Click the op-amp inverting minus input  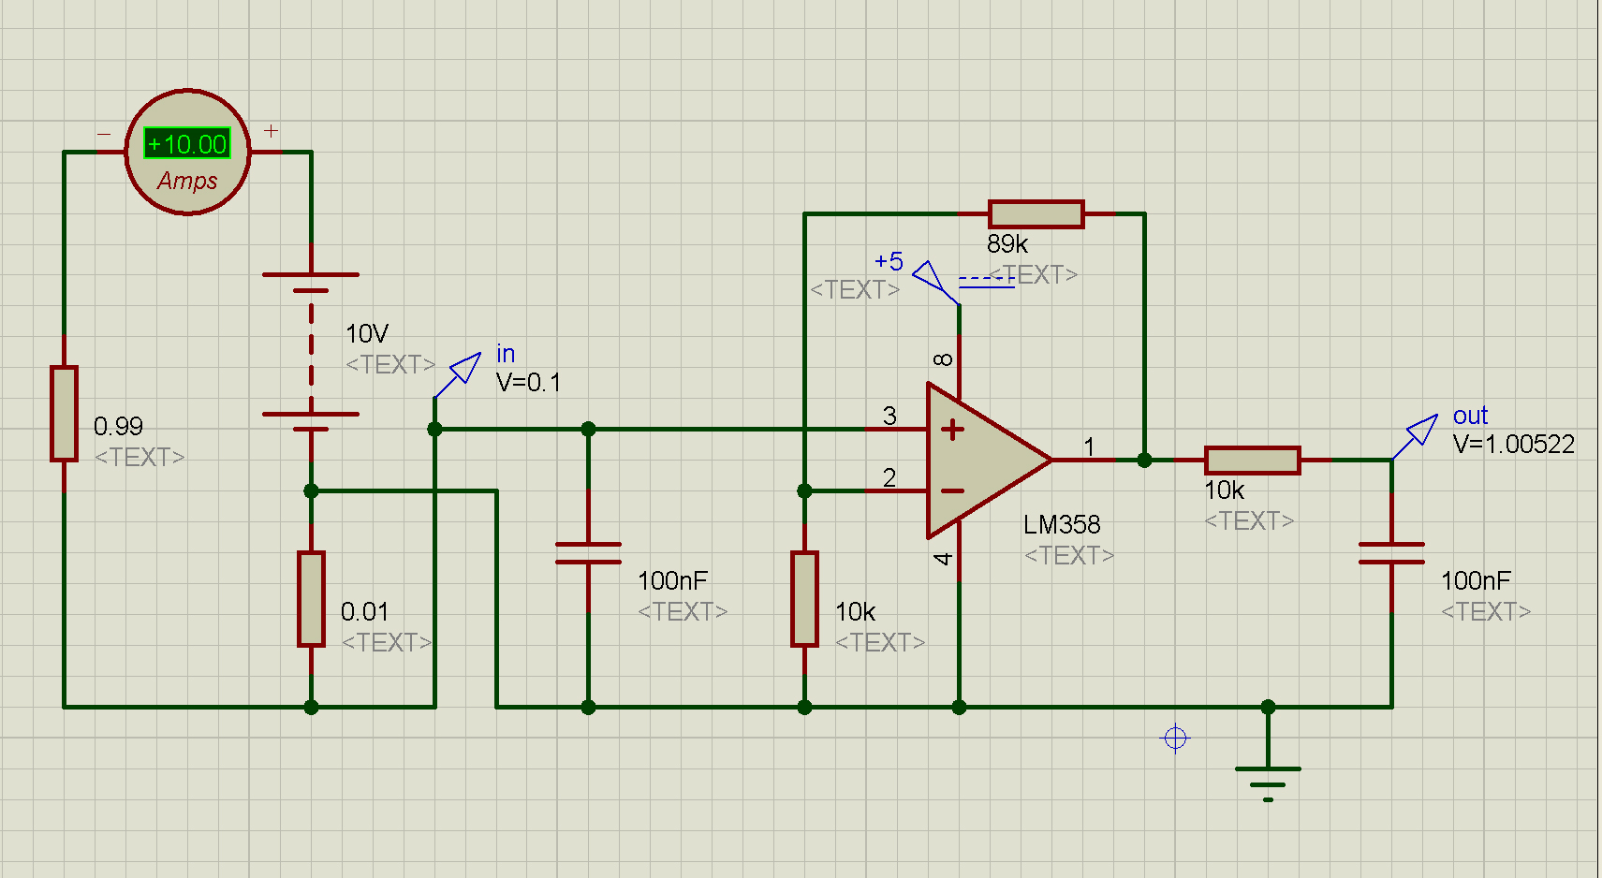[952, 491]
